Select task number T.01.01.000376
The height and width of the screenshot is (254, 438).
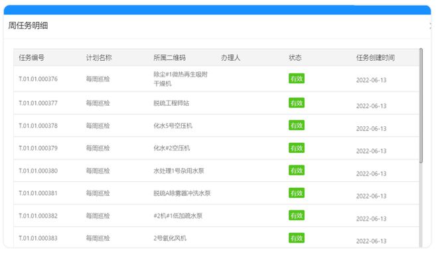38,79
